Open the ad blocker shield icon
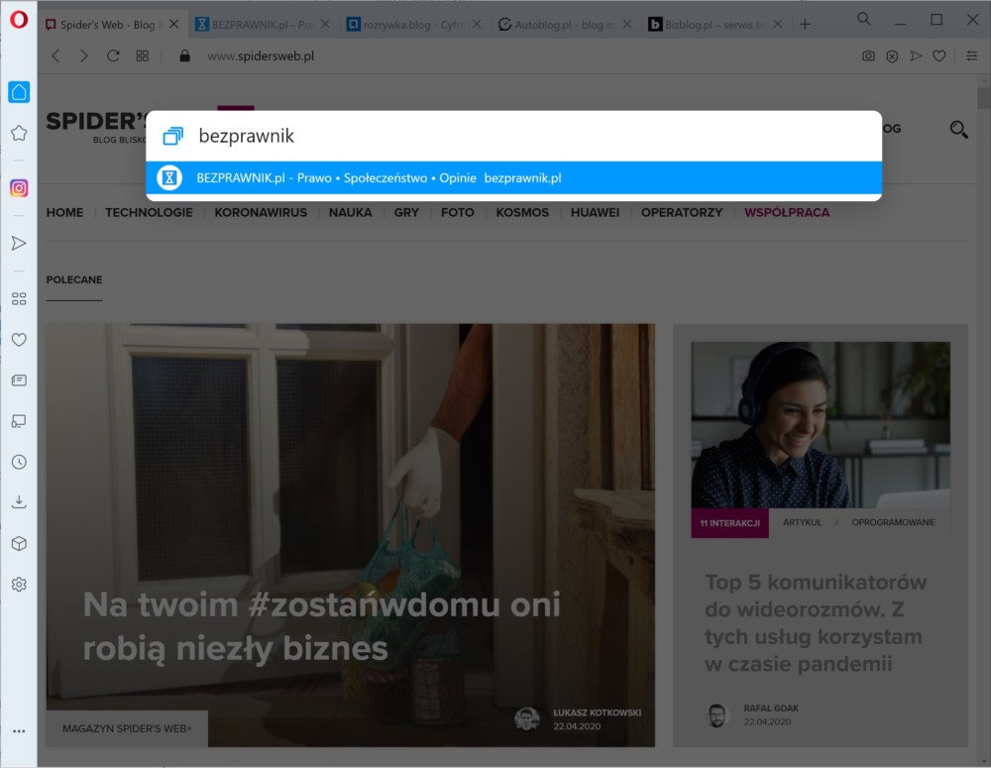 [892, 56]
